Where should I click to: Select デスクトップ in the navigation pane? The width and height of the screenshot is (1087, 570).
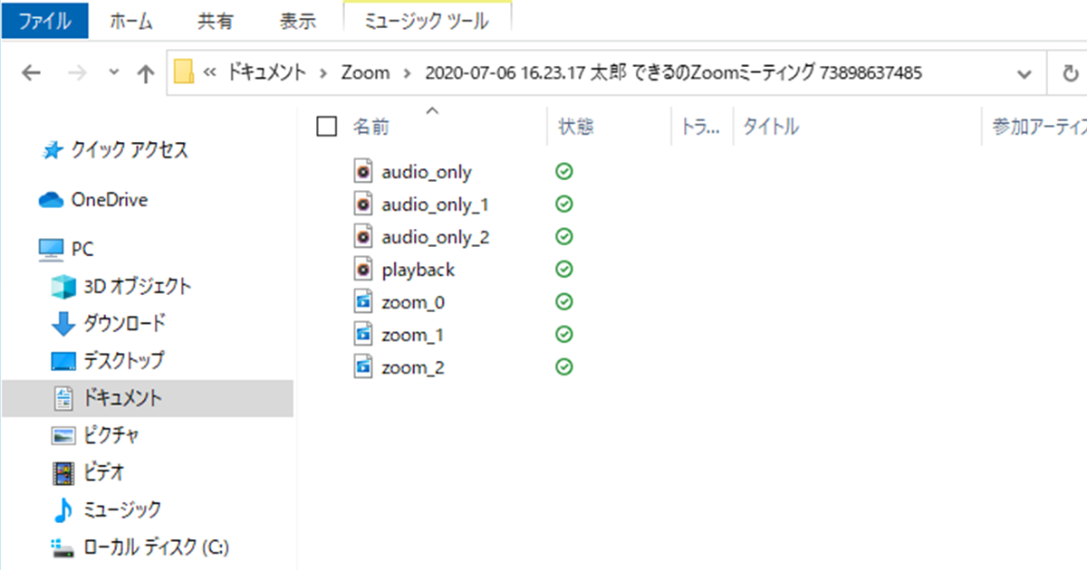click(x=124, y=361)
